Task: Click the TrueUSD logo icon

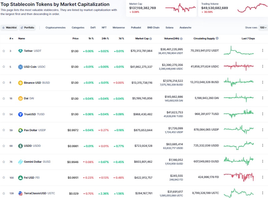Action: (20, 114)
